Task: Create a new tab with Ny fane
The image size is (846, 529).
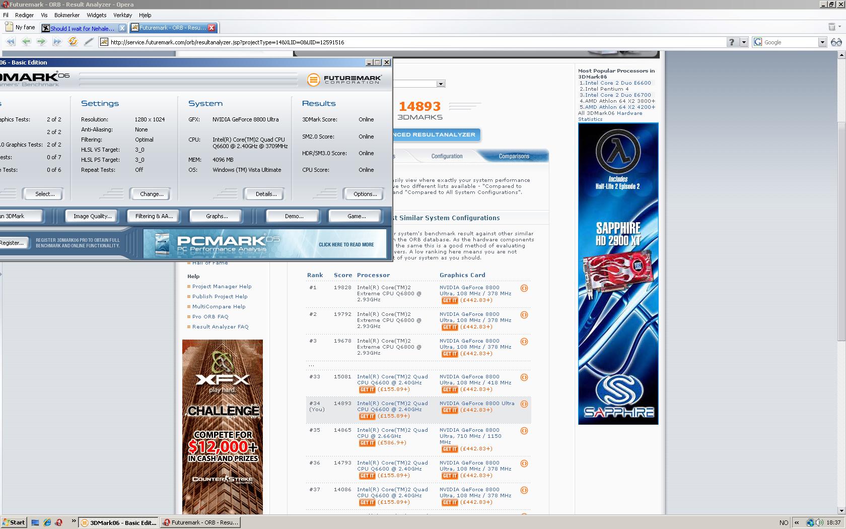Action: pos(20,27)
